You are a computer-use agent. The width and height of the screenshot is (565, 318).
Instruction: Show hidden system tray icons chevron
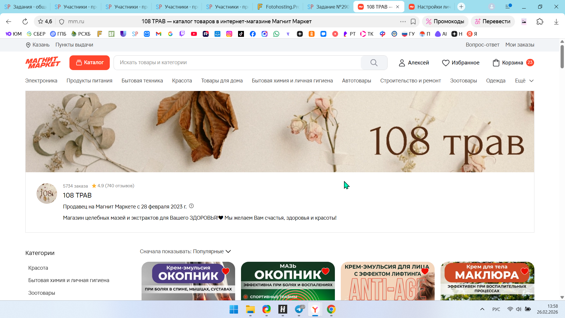tap(482, 309)
